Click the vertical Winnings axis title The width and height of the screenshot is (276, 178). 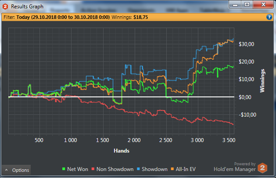(x=262, y=81)
